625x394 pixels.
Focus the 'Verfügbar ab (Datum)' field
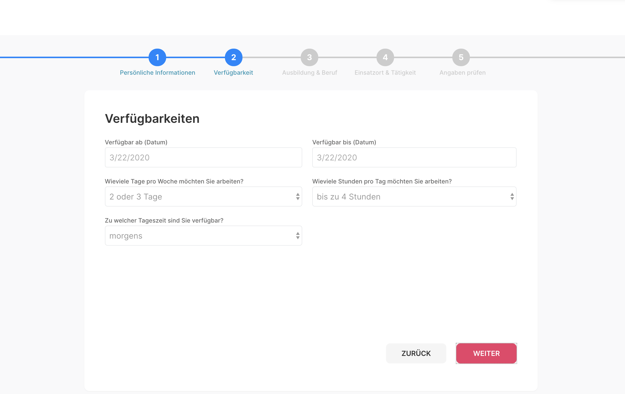[x=203, y=157]
